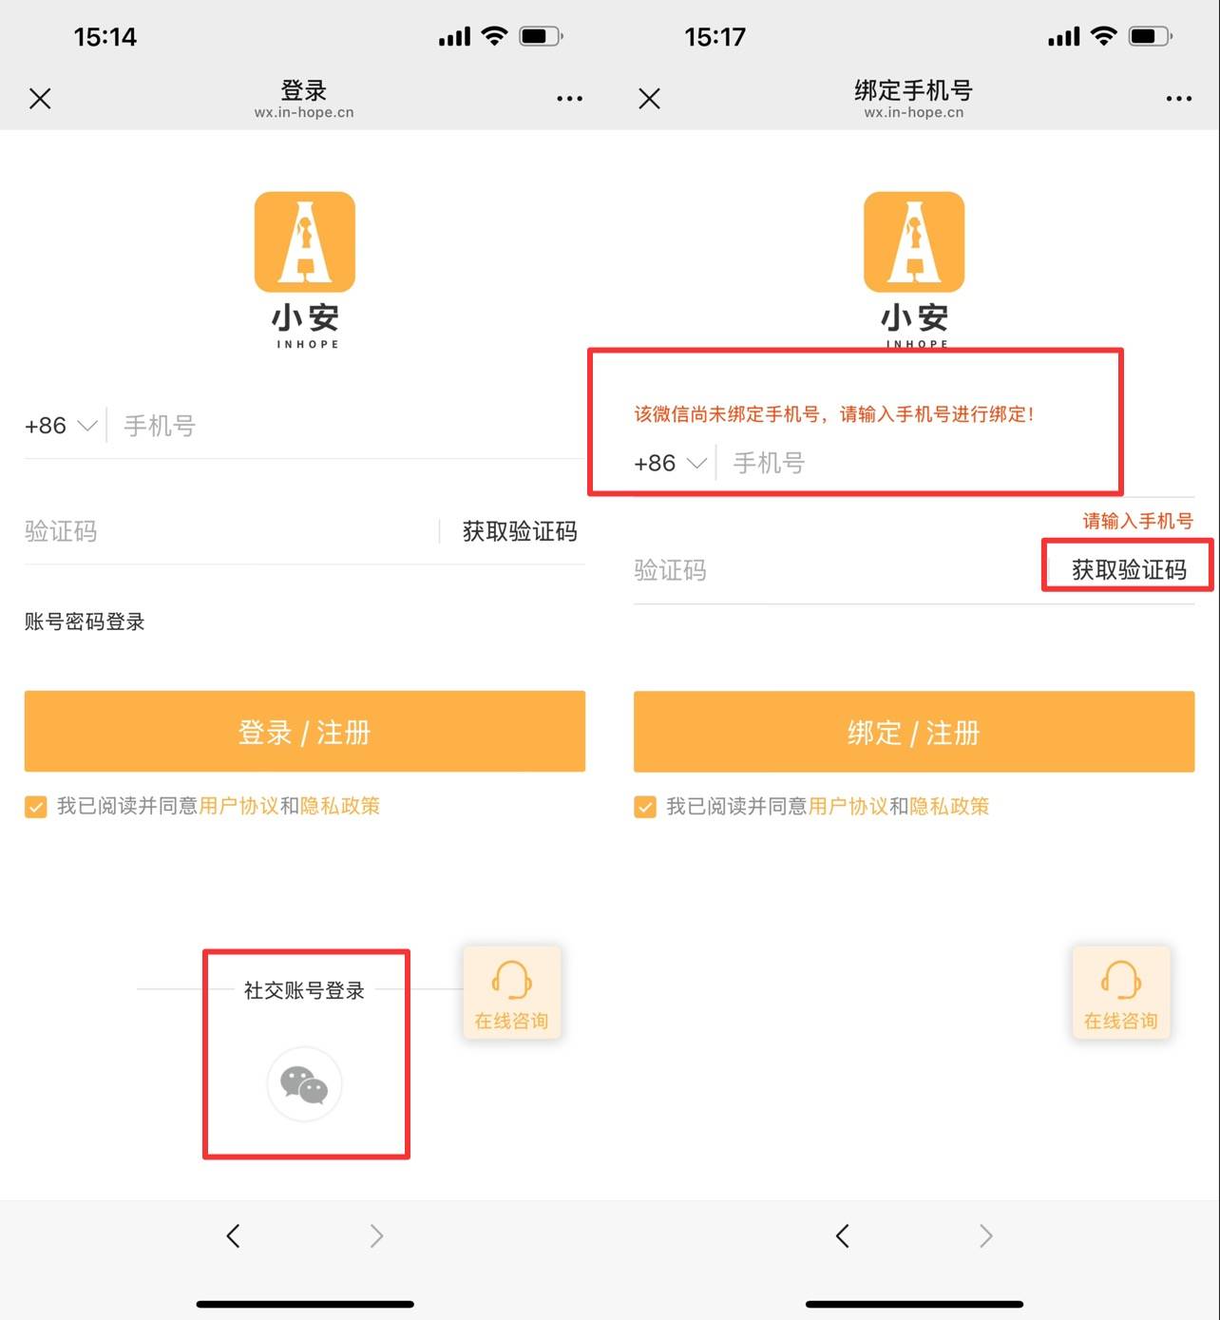
Task: Focus the 验证码 field on 绑定手机号 page
Action: coord(836,570)
